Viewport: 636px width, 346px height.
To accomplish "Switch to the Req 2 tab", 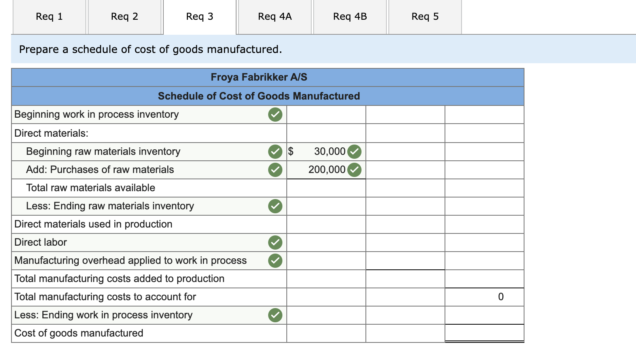I will [125, 17].
